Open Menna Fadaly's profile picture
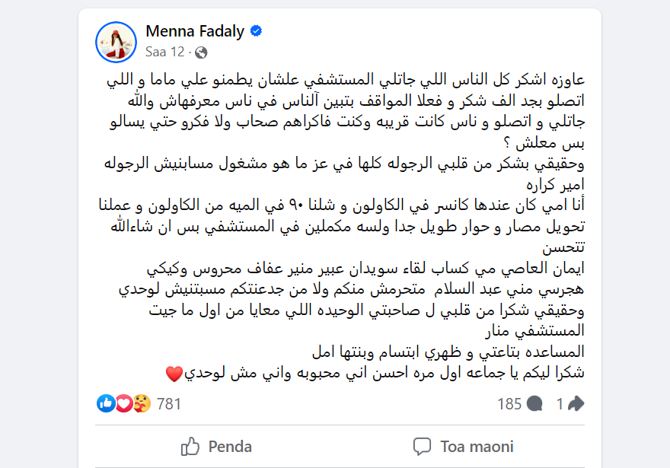The width and height of the screenshot is (670, 468). pos(116,42)
